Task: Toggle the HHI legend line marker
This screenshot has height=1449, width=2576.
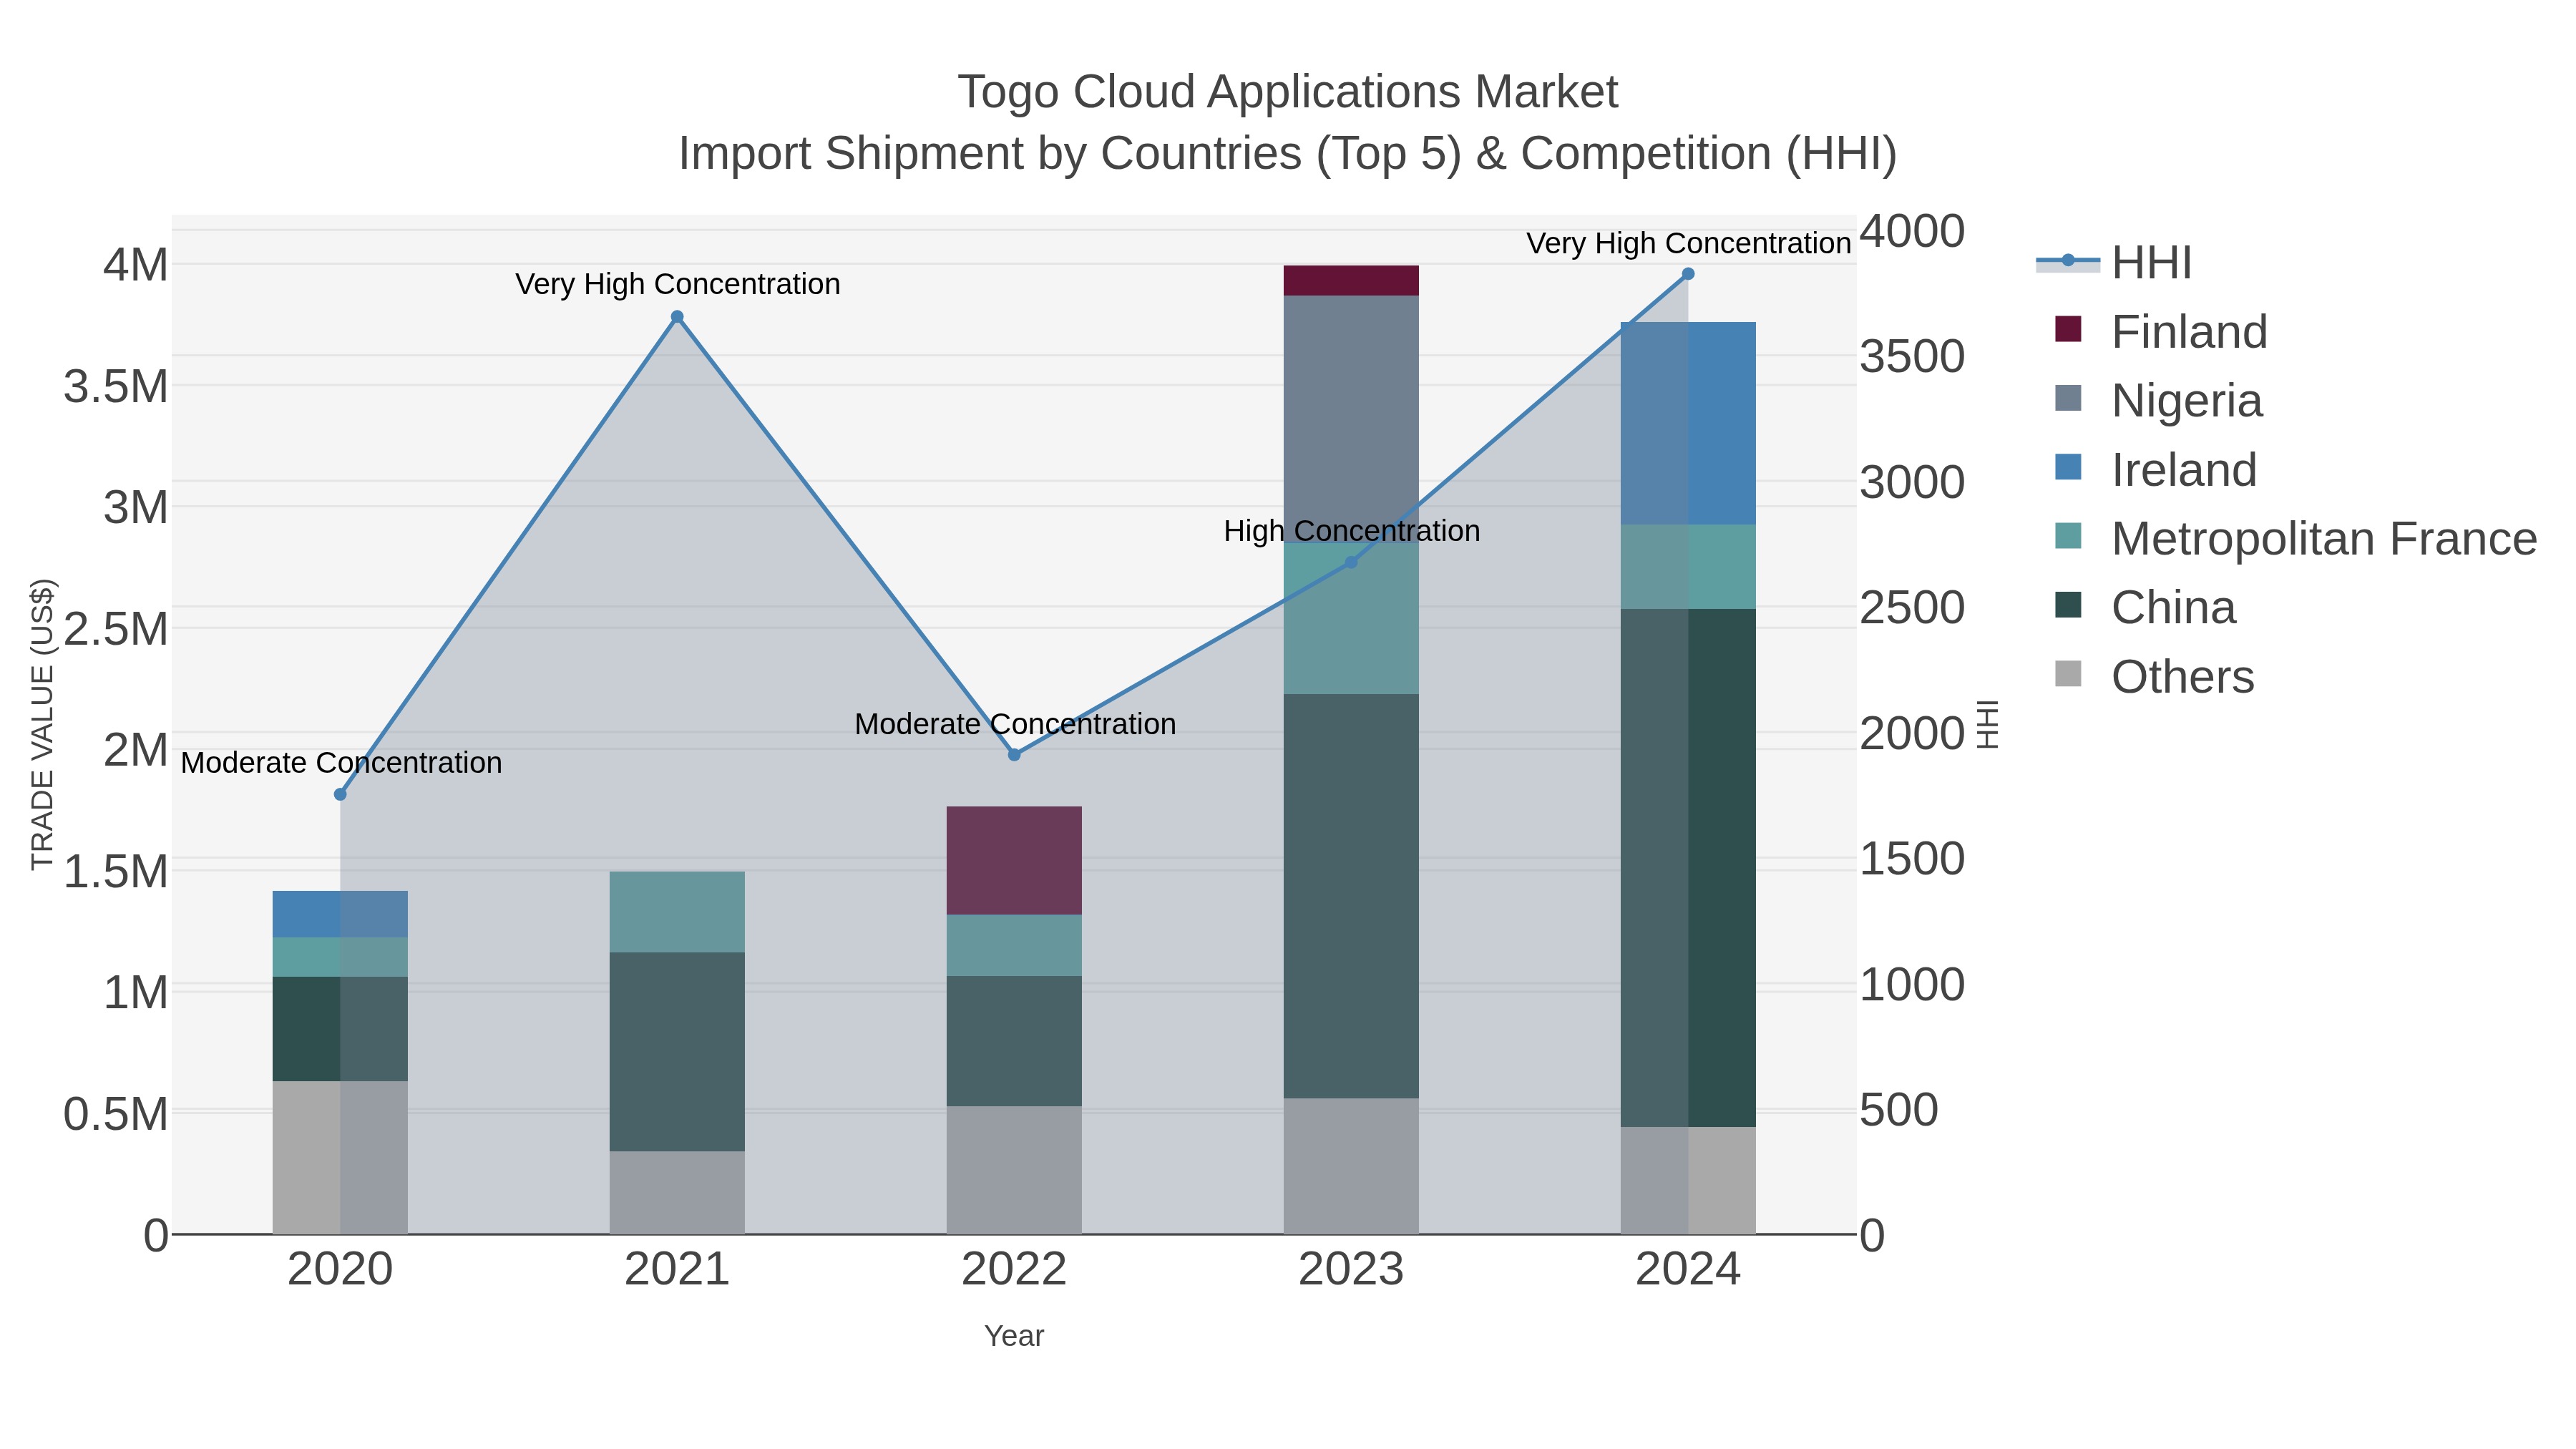Action: coord(2068,262)
